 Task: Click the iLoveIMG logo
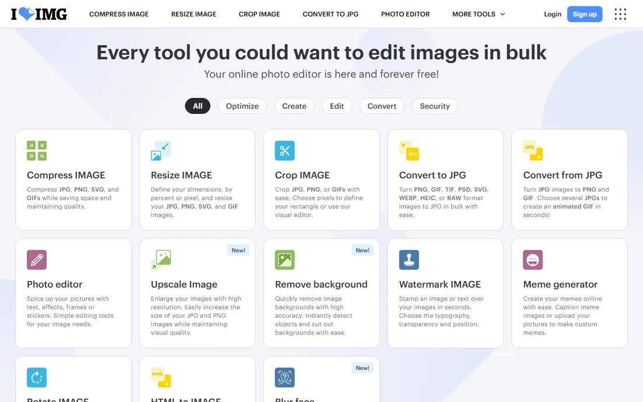[x=39, y=14]
